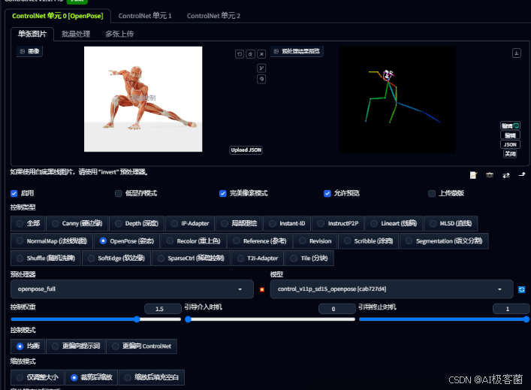Select the 全部 control type

pos(28,223)
